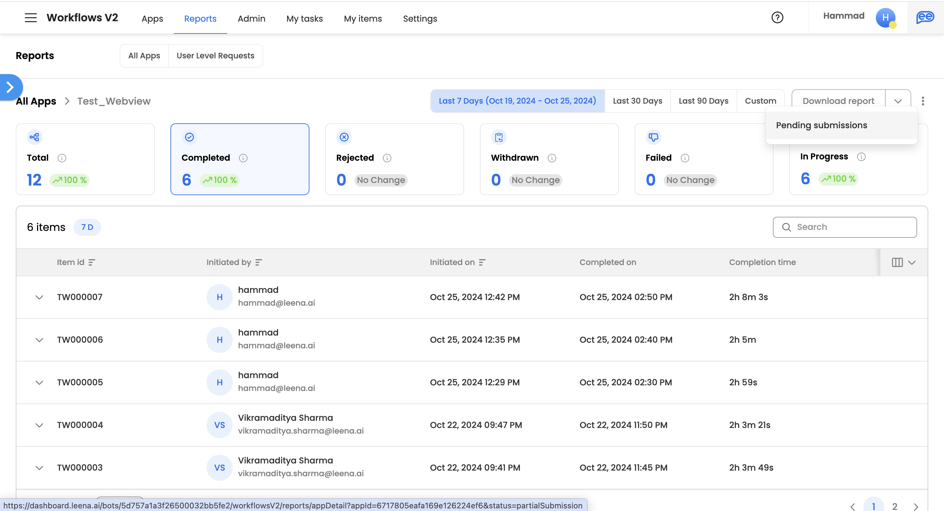The image size is (944, 511).
Task: Open the hamburger navigation menu
Action: click(31, 18)
